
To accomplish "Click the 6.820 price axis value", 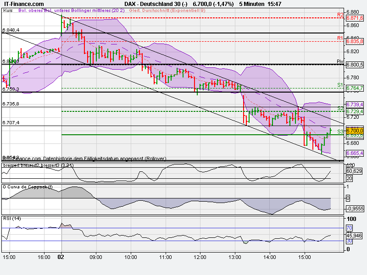I will pyautogui.click(x=352, y=51).
